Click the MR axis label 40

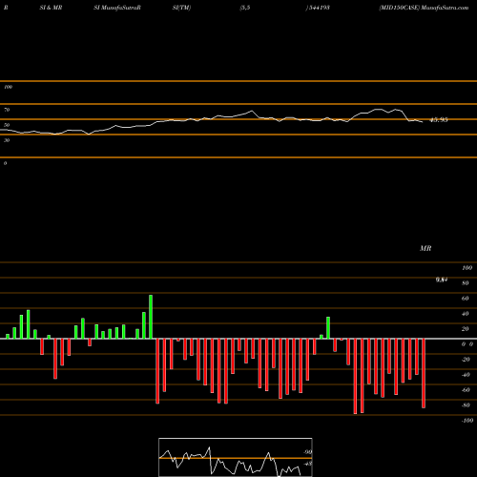tap(466, 314)
